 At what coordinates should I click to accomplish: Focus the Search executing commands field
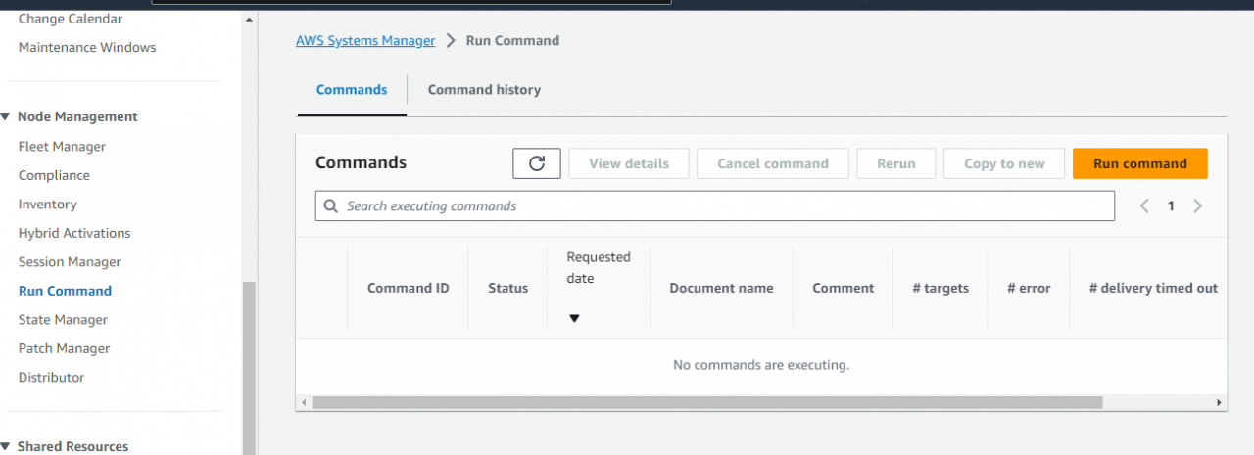tap(725, 206)
